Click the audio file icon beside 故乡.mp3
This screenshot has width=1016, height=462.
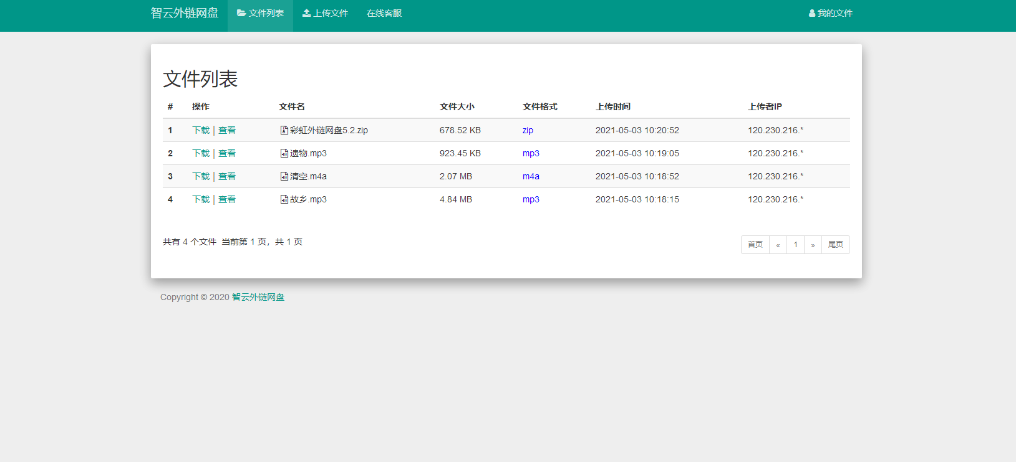pyautogui.click(x=284, y=199)
